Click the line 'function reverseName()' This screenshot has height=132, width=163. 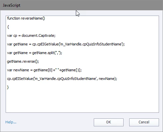[x=26, y=18]
